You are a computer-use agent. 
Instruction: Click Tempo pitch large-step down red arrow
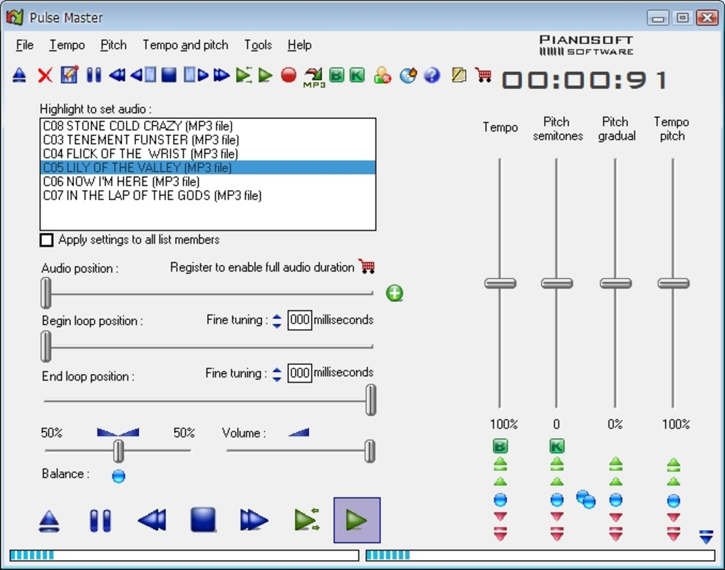(674, 534)
